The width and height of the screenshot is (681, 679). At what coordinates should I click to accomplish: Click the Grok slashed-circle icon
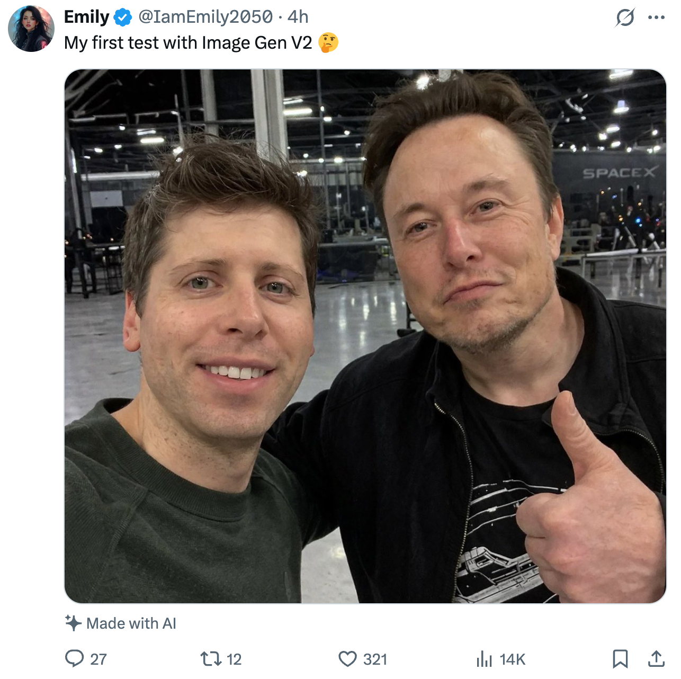point(625,18)
